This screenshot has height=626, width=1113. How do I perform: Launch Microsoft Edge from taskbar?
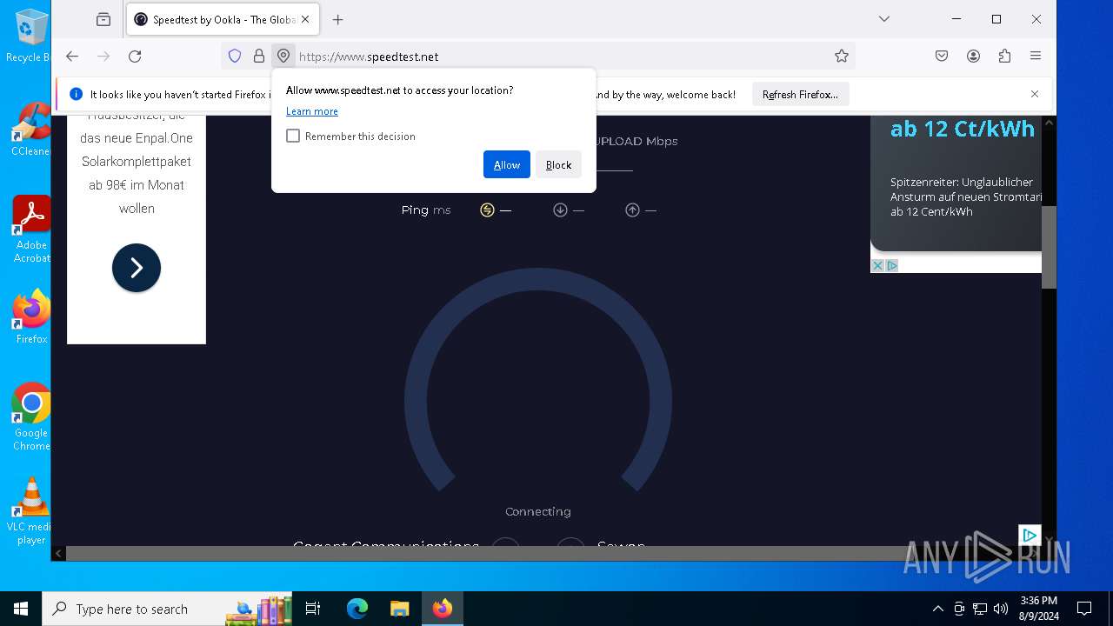click(x=357, y=609)
